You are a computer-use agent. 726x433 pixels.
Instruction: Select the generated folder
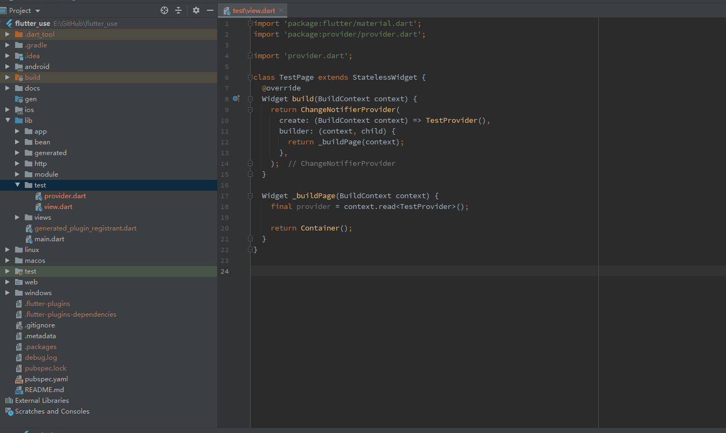(x=51, y=153)
